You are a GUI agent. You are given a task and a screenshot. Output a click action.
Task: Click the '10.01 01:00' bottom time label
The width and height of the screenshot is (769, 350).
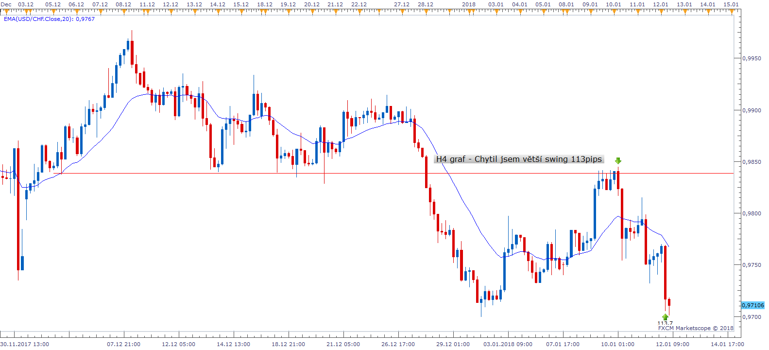click(617, 344)
